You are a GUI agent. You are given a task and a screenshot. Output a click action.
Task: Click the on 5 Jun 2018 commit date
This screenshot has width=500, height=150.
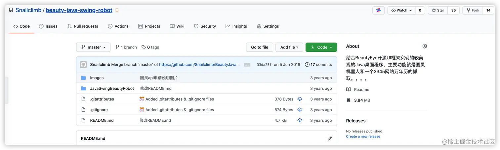click(x=287, y=65)
